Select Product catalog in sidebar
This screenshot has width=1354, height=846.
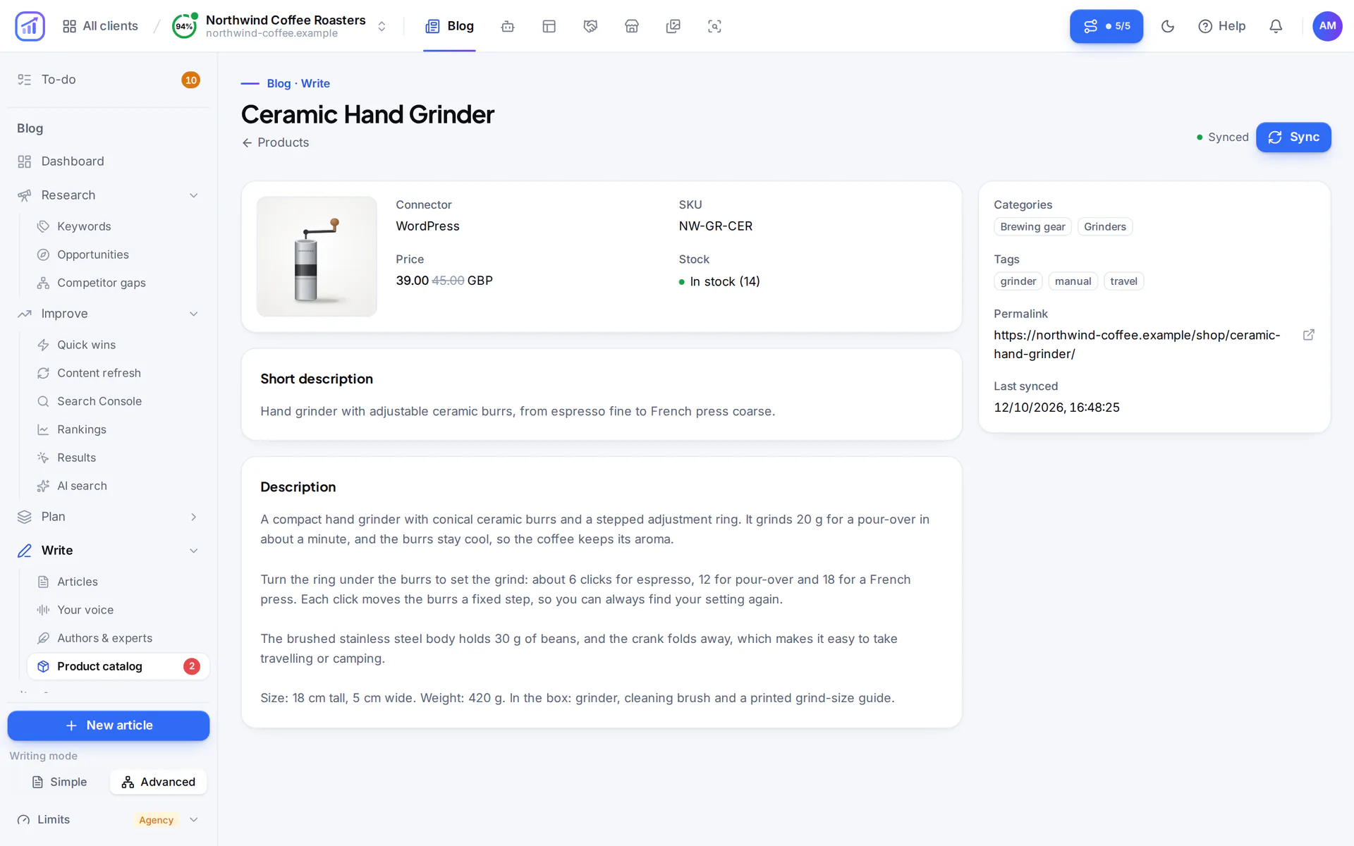[x=118, y=666]
